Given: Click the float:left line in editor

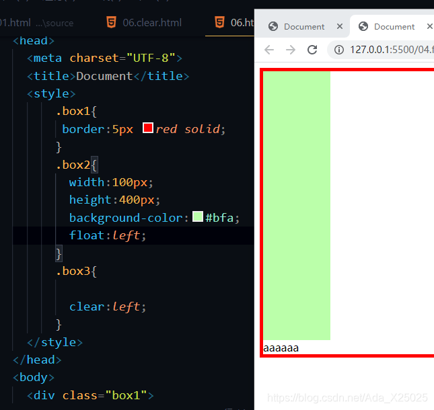Looking at the screenshot, I should tap(108, 235).
